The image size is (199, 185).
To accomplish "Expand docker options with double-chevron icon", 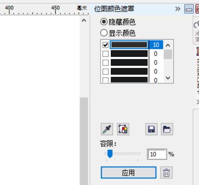I will click(x=178, y=9).
